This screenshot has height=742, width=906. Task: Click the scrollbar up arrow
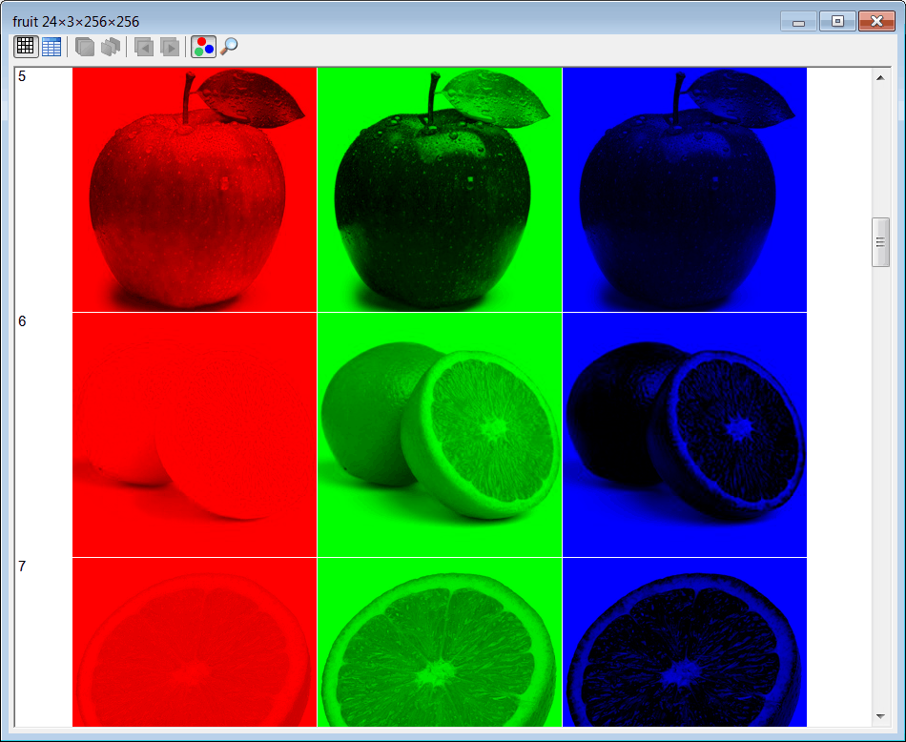click(880, 77)
